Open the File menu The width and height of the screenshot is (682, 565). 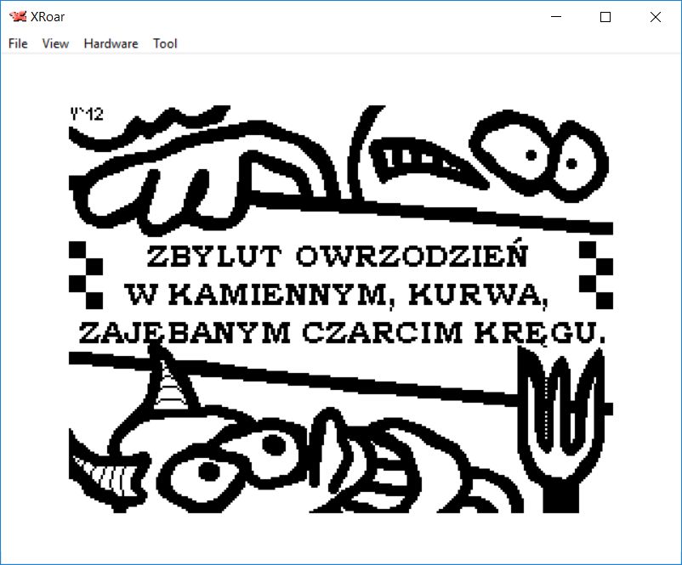coord(18,43)
